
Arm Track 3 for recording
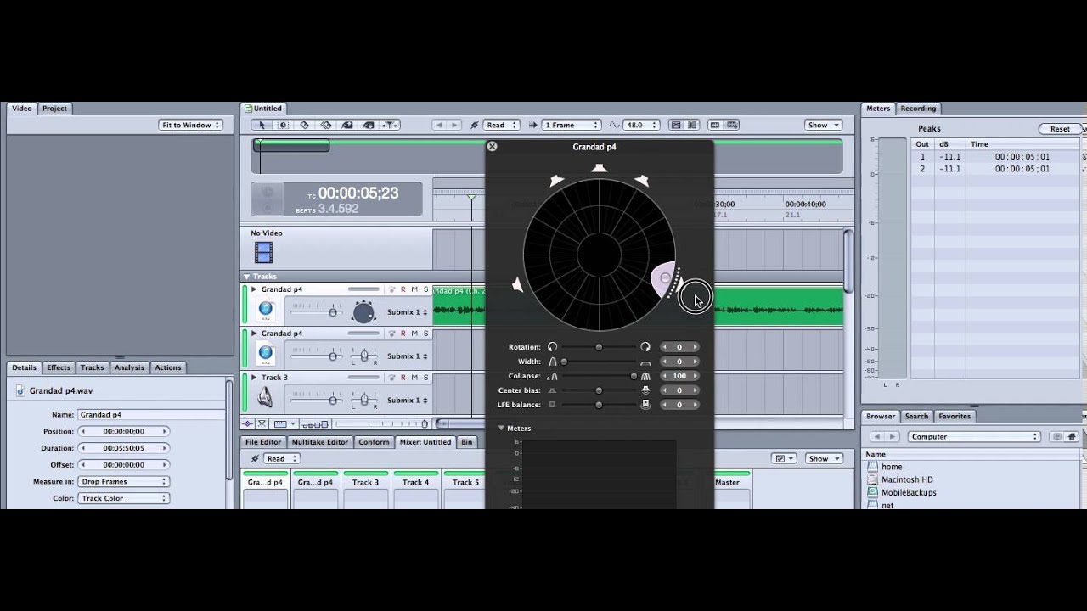[x=403, y=378]
